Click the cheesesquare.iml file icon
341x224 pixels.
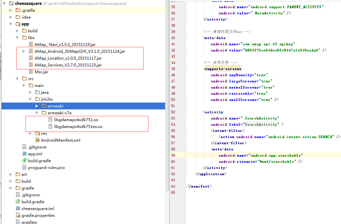(18, 209)
